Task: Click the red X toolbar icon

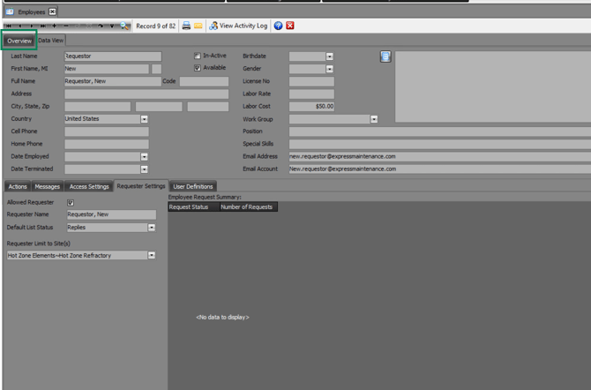Action: point(290,26)
